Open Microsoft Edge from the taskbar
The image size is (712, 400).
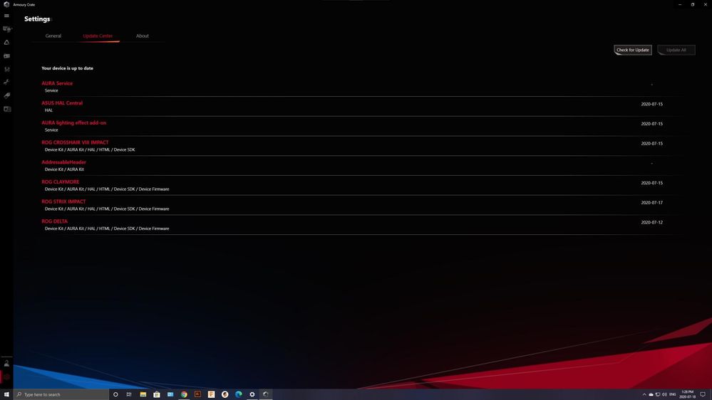click(238, 394)
